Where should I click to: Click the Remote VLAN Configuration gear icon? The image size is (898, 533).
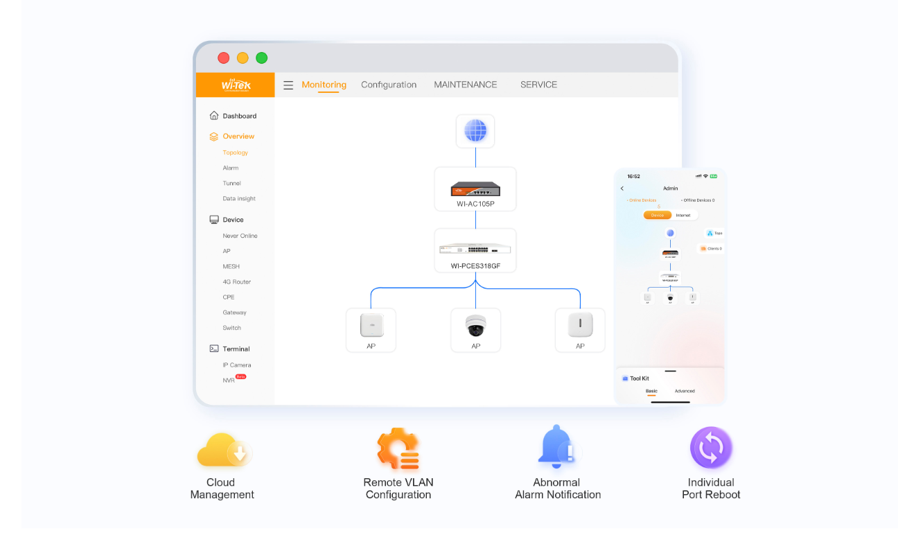click(x=398, y=449)
